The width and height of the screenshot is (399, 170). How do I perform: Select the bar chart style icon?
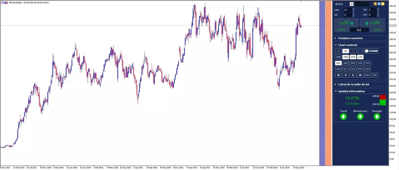(x=338, y=51)
